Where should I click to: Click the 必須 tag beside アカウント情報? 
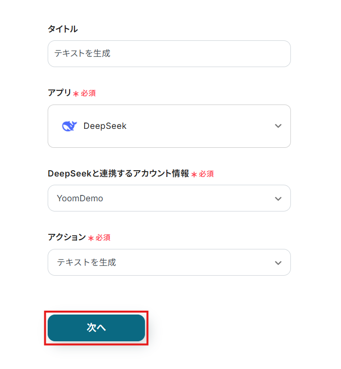206,174
